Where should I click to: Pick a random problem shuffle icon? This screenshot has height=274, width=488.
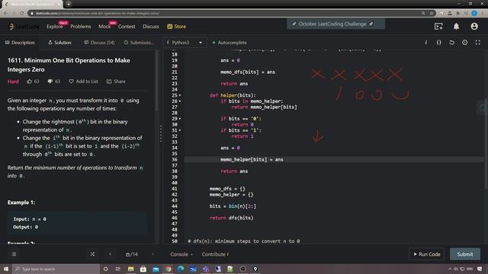[x=92, y=254]
